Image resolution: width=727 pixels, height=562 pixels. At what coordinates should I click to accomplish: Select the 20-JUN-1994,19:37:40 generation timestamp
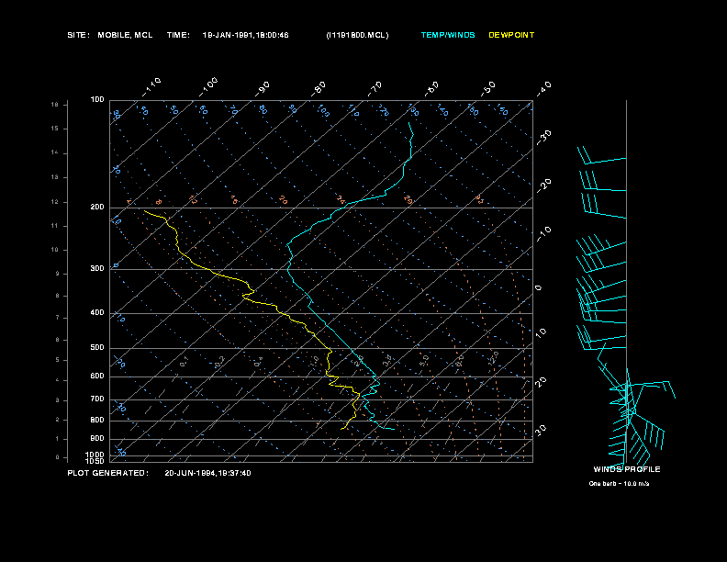click(x=207, y=474)
